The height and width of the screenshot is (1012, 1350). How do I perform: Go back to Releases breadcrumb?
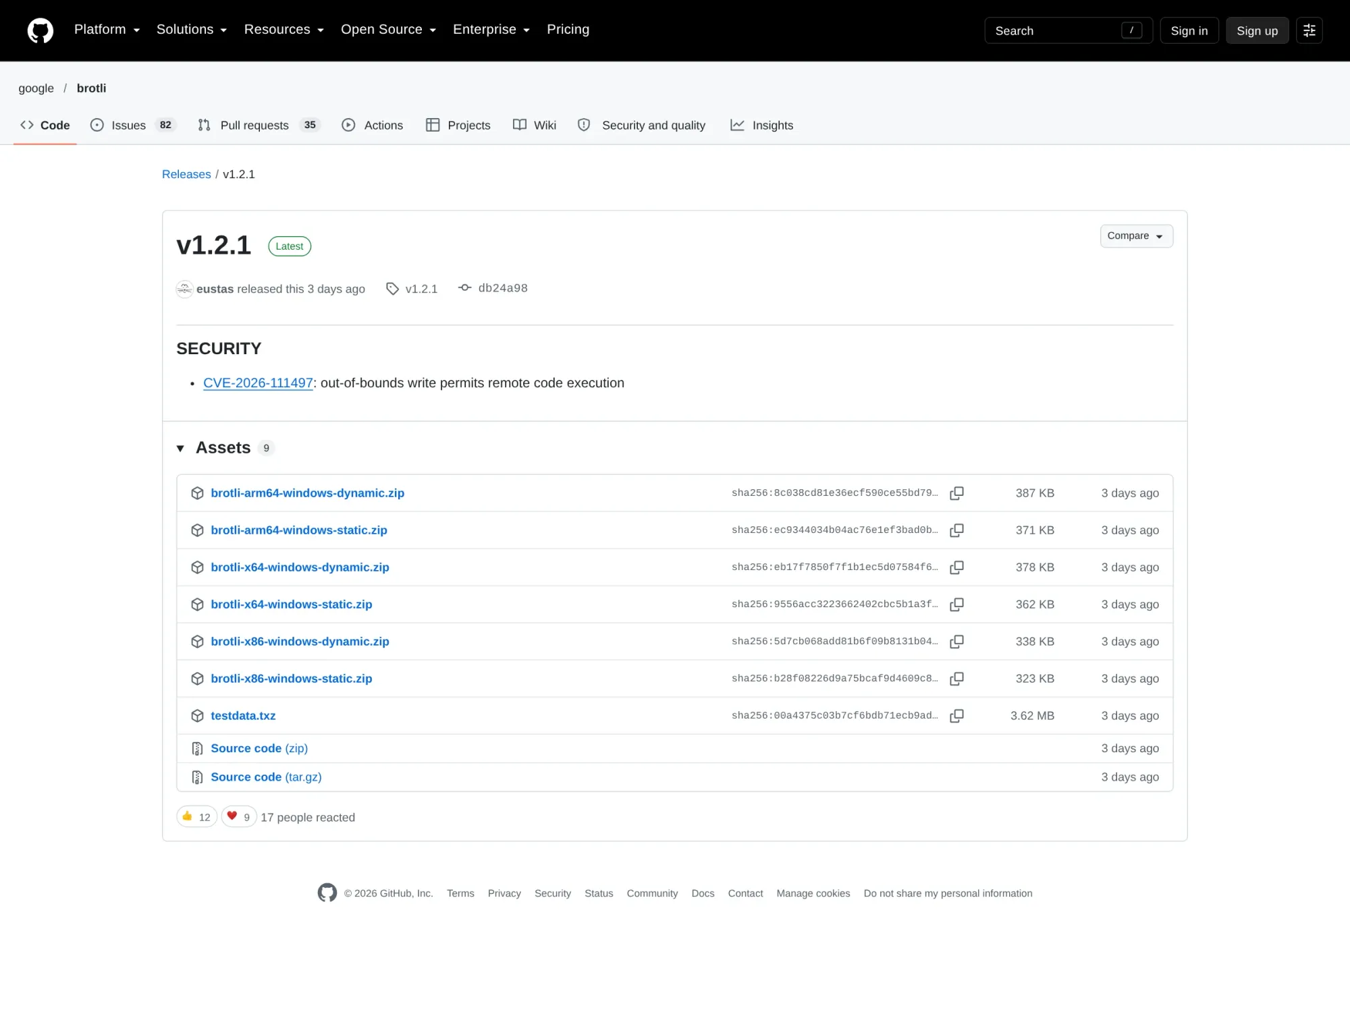coord(186,174)
